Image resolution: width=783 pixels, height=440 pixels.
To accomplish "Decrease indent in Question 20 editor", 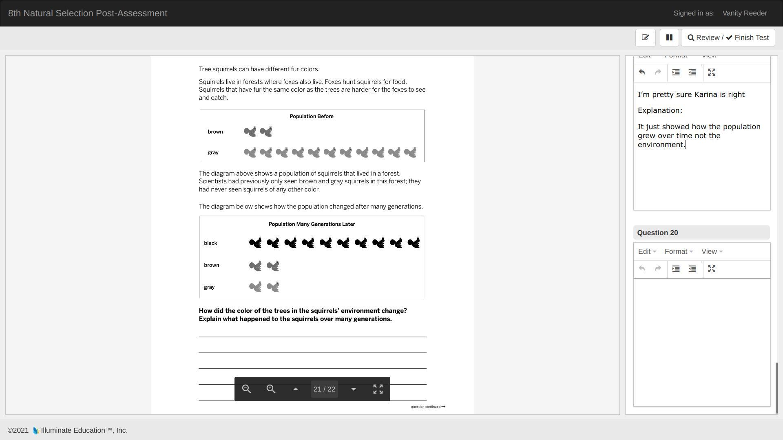I will coord(692,269).
